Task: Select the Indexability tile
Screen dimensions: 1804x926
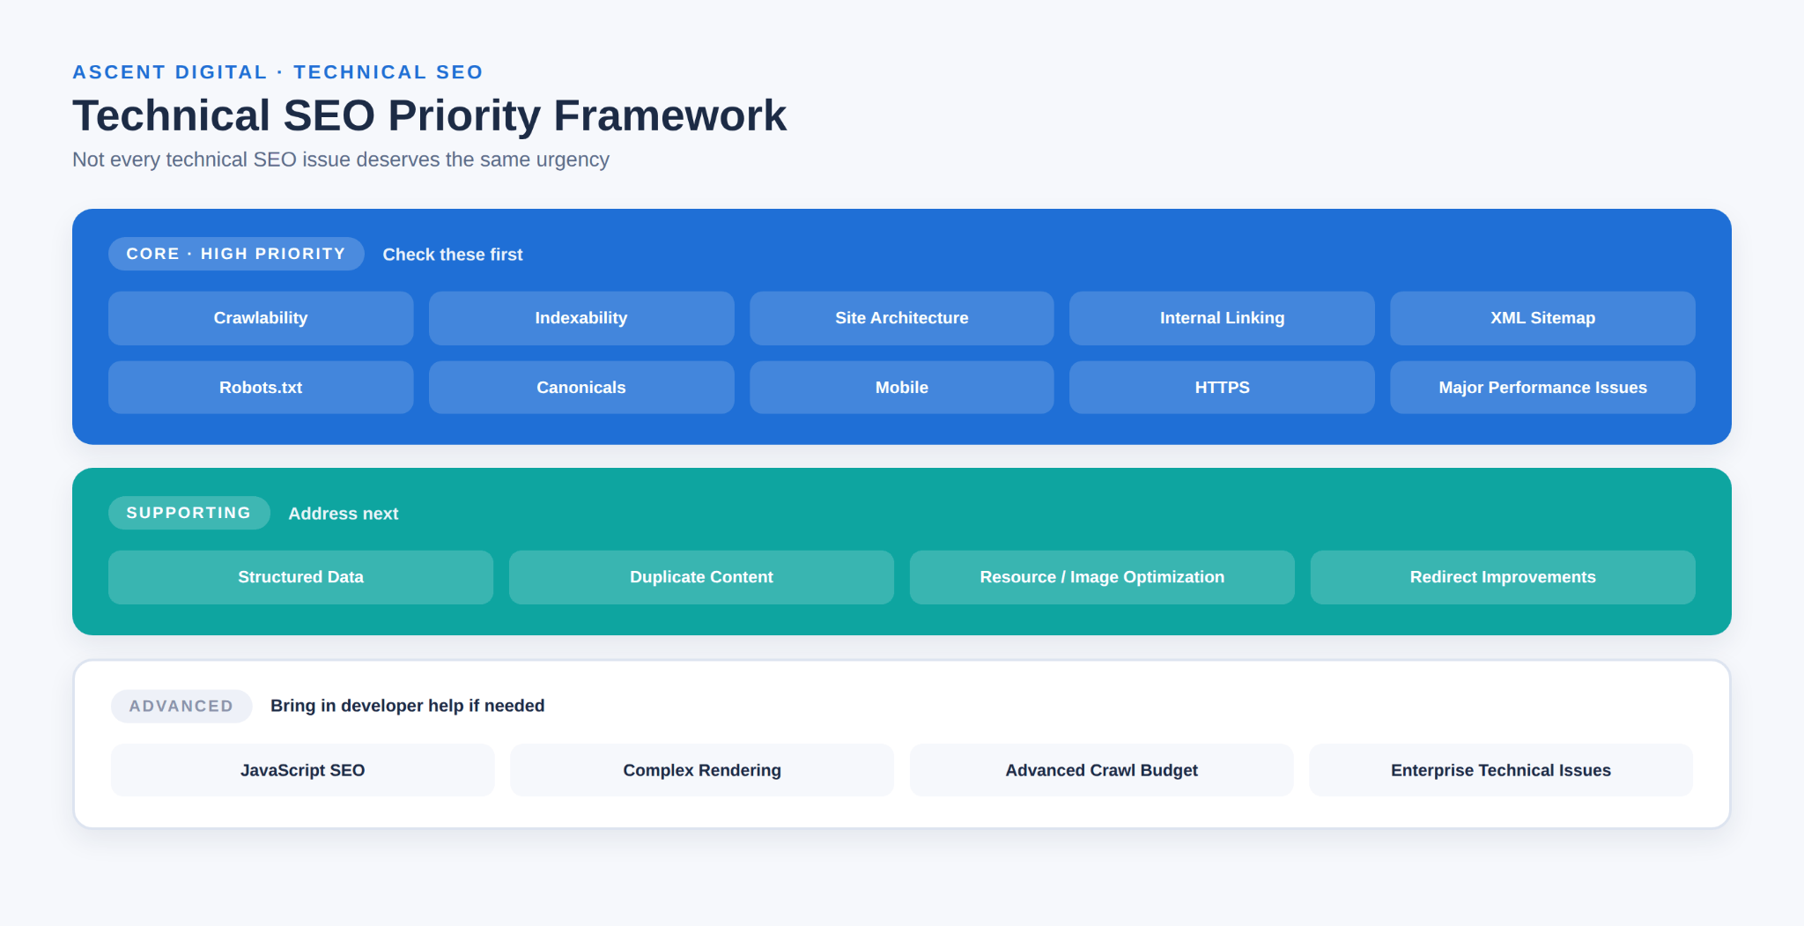Action: [581, 318]
